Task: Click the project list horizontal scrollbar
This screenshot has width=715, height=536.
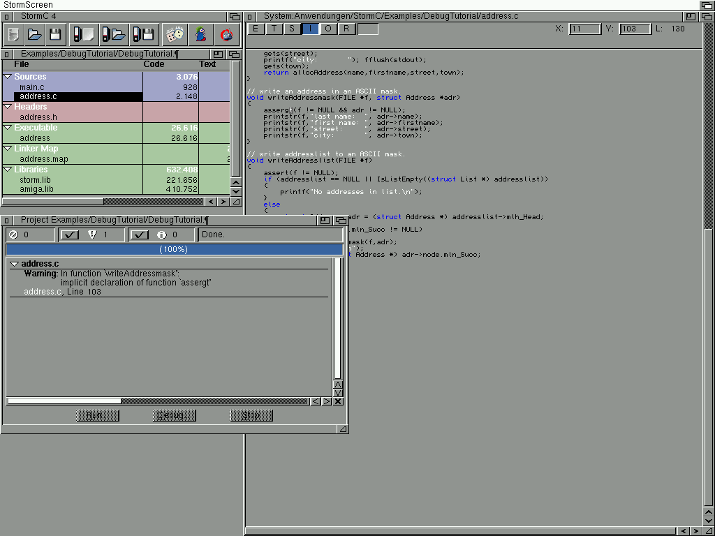Action: tap(103, 202)
